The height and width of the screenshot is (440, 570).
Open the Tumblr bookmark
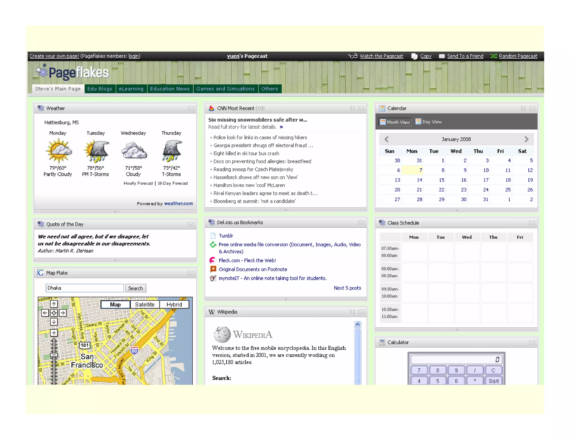[x=226, y=236]
